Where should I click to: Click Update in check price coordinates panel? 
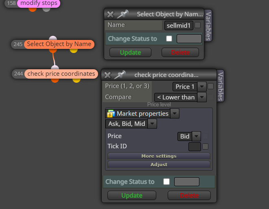click(132, 196)
